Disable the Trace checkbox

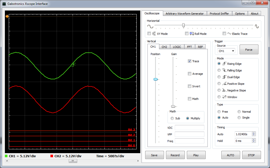[189, 61]
